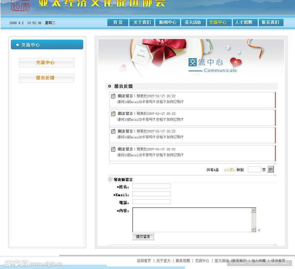
Task: Click the date text 2008.9.2
Action: pos(16,23)
